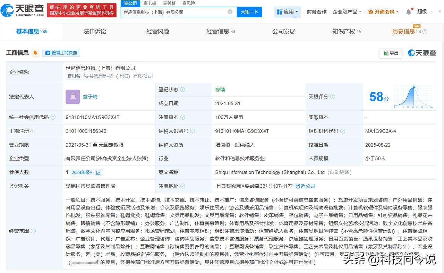Click the help icon next to 注册资本

(182, 117)
